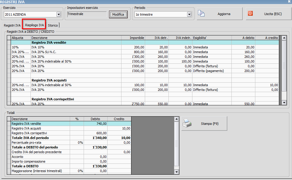Click the Uscita (ESC) button label
The width and height of the screenshot is (292, 180).
coord(273,14)
